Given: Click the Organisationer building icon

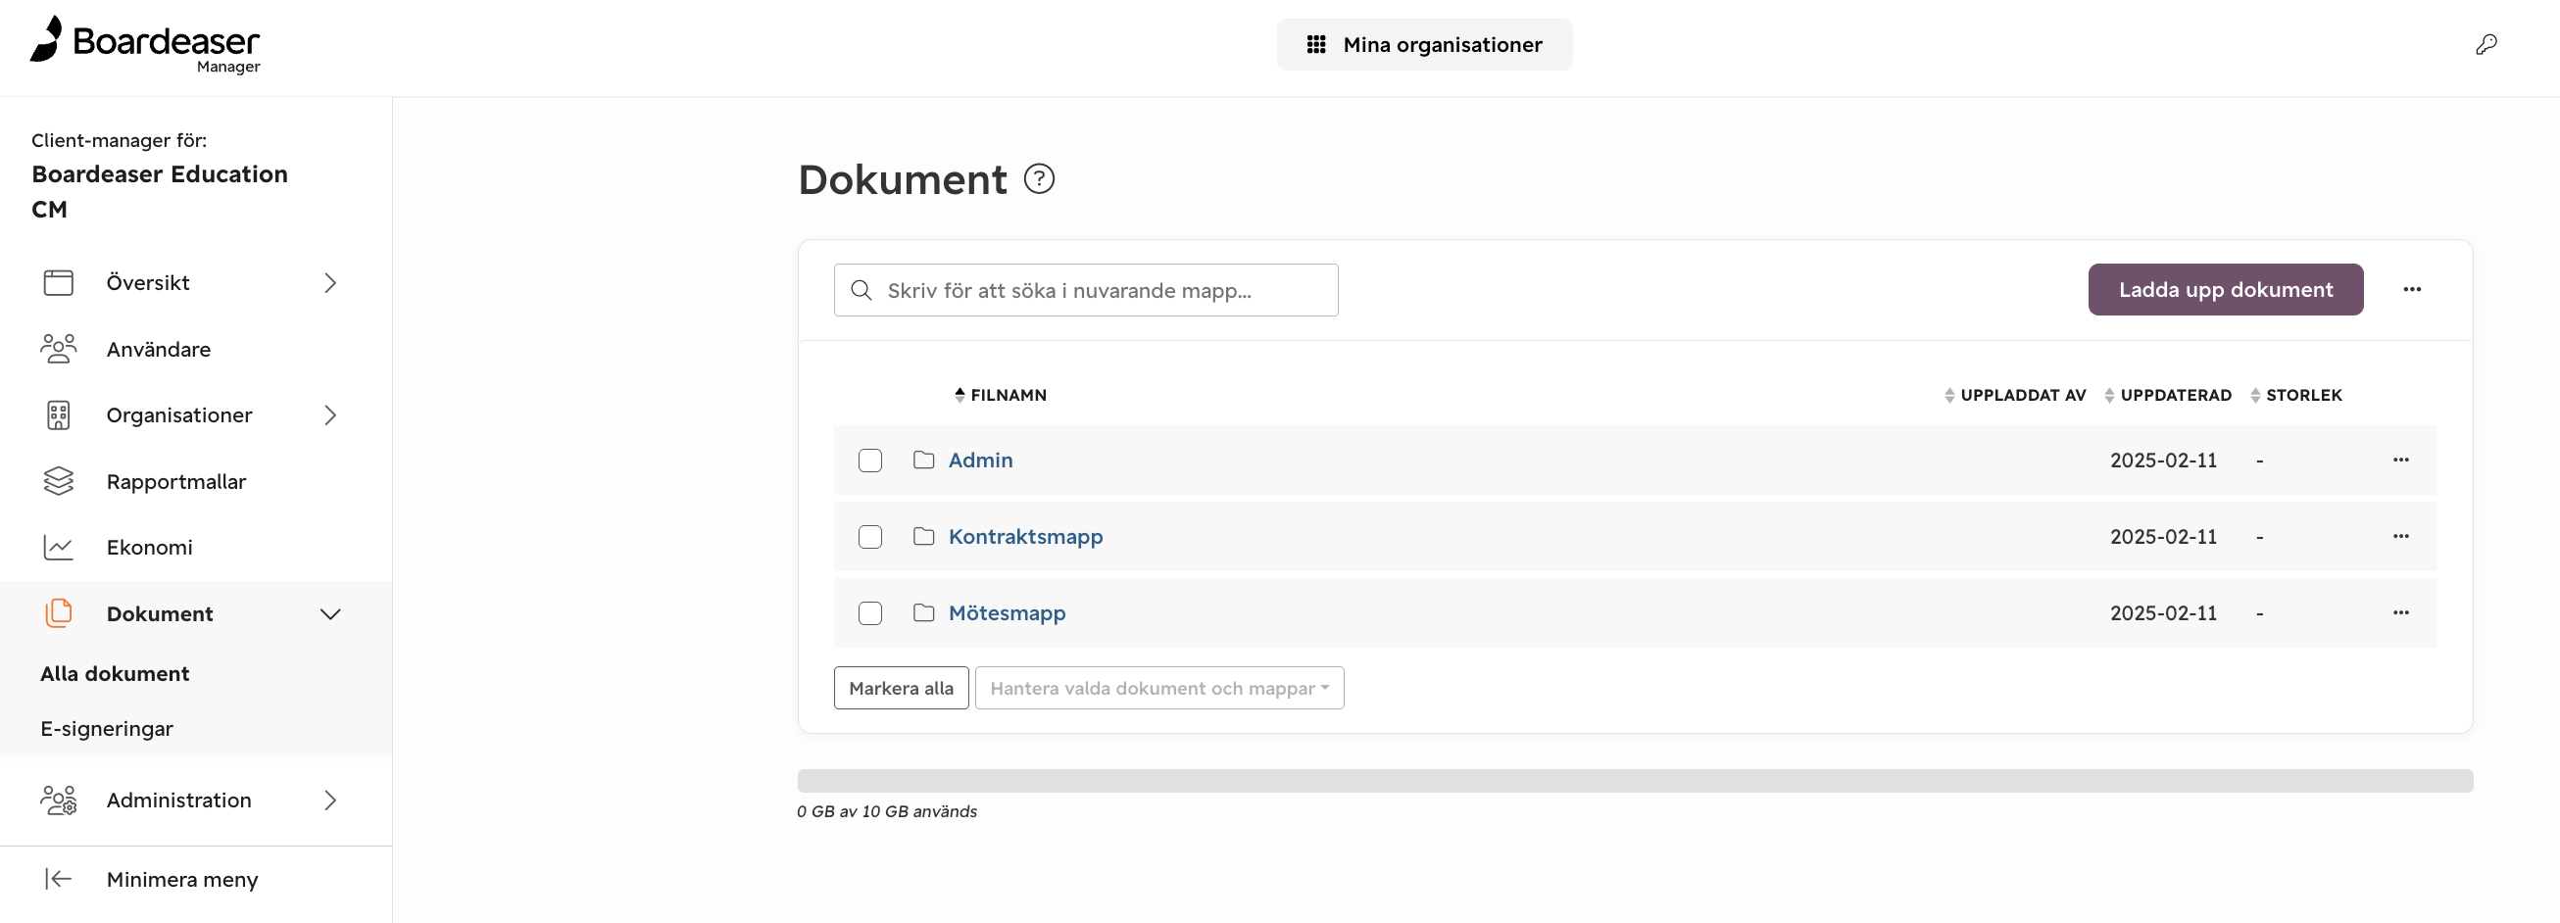Looking at the screenshot, I should (59, 415).
